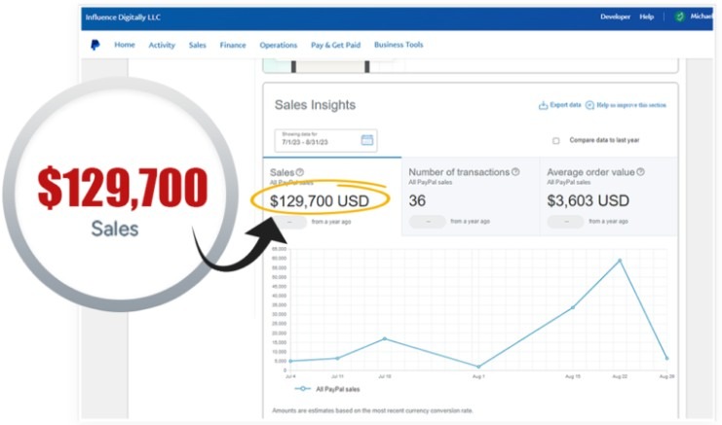Go to the Activity tab
This screenshot has width=722, height=425.
point(162,45)
